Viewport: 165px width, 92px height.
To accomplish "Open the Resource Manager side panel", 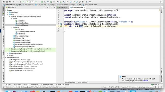I will [3, 23].
